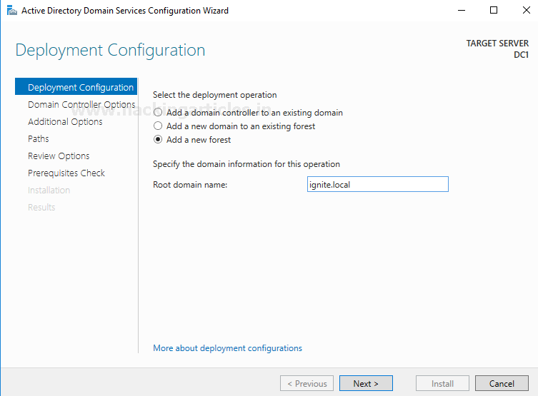Cancel the configuration wizard

click(502, 383)
